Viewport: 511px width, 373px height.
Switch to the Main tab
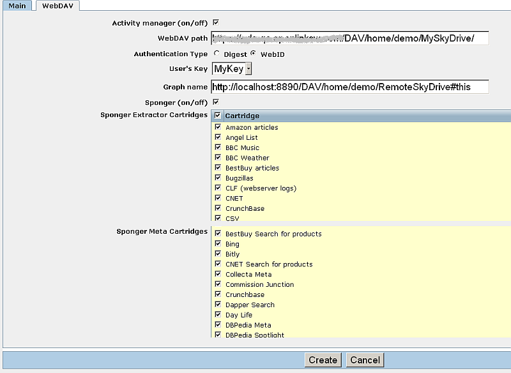pyautogui.click(x=17, y=6)
